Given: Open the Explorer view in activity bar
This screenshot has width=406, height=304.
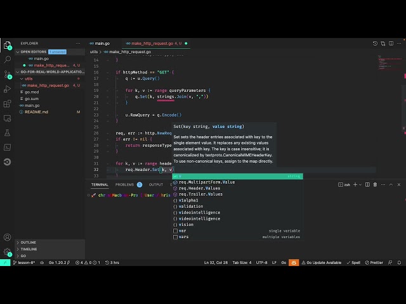Looking at the screenshot, I should pos(7,45).
